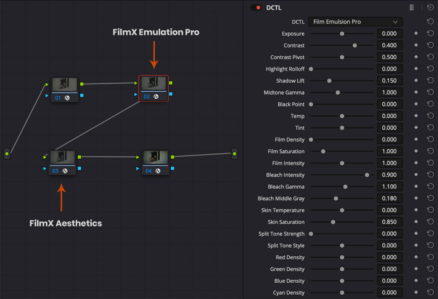Click the Bleach Gamma value field
The image size is (438, 299).
390,187
